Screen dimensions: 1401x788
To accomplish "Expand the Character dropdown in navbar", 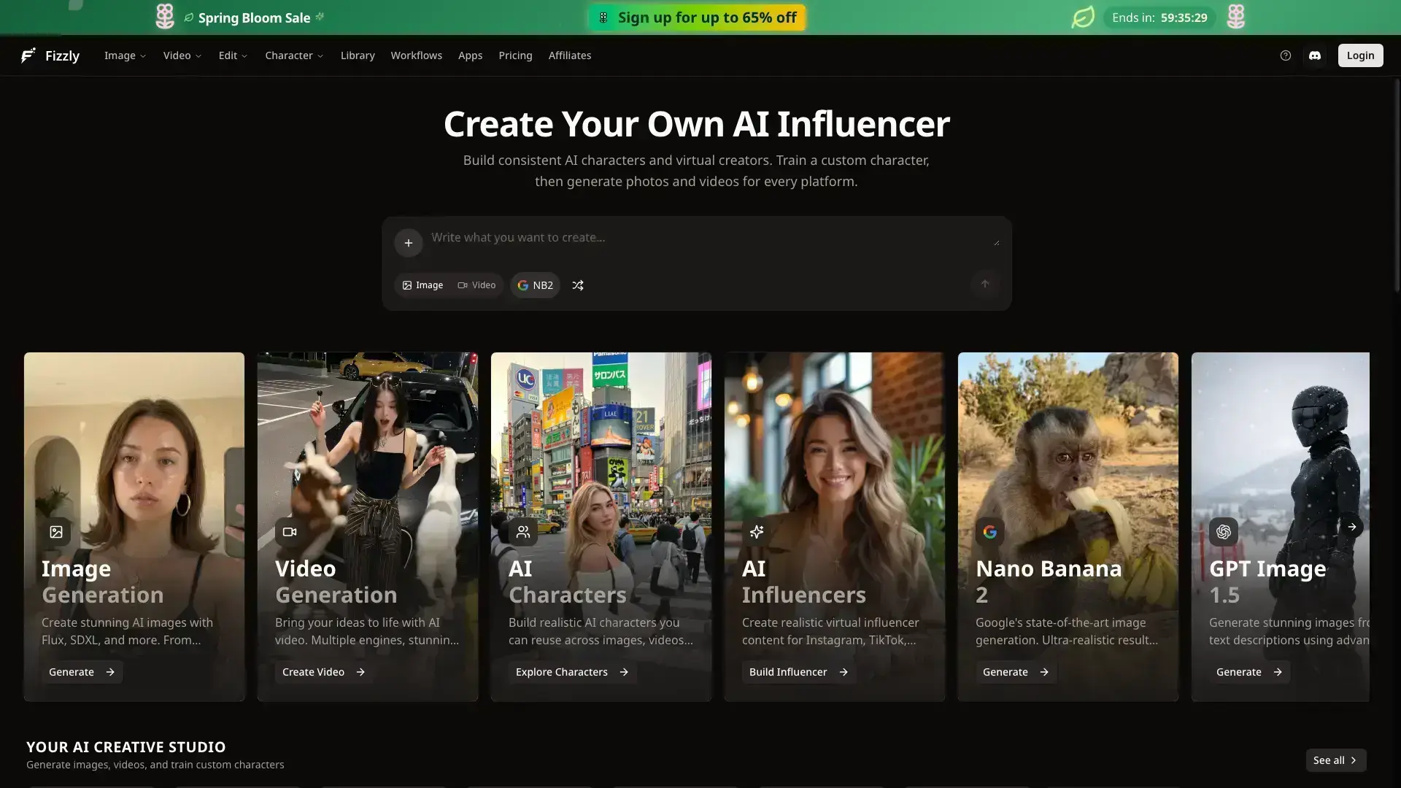I will [x=294, y=55].
